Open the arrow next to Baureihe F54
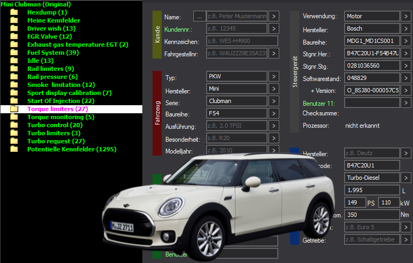The width and height of the screenshot is (413, 263). coord(274,113)
